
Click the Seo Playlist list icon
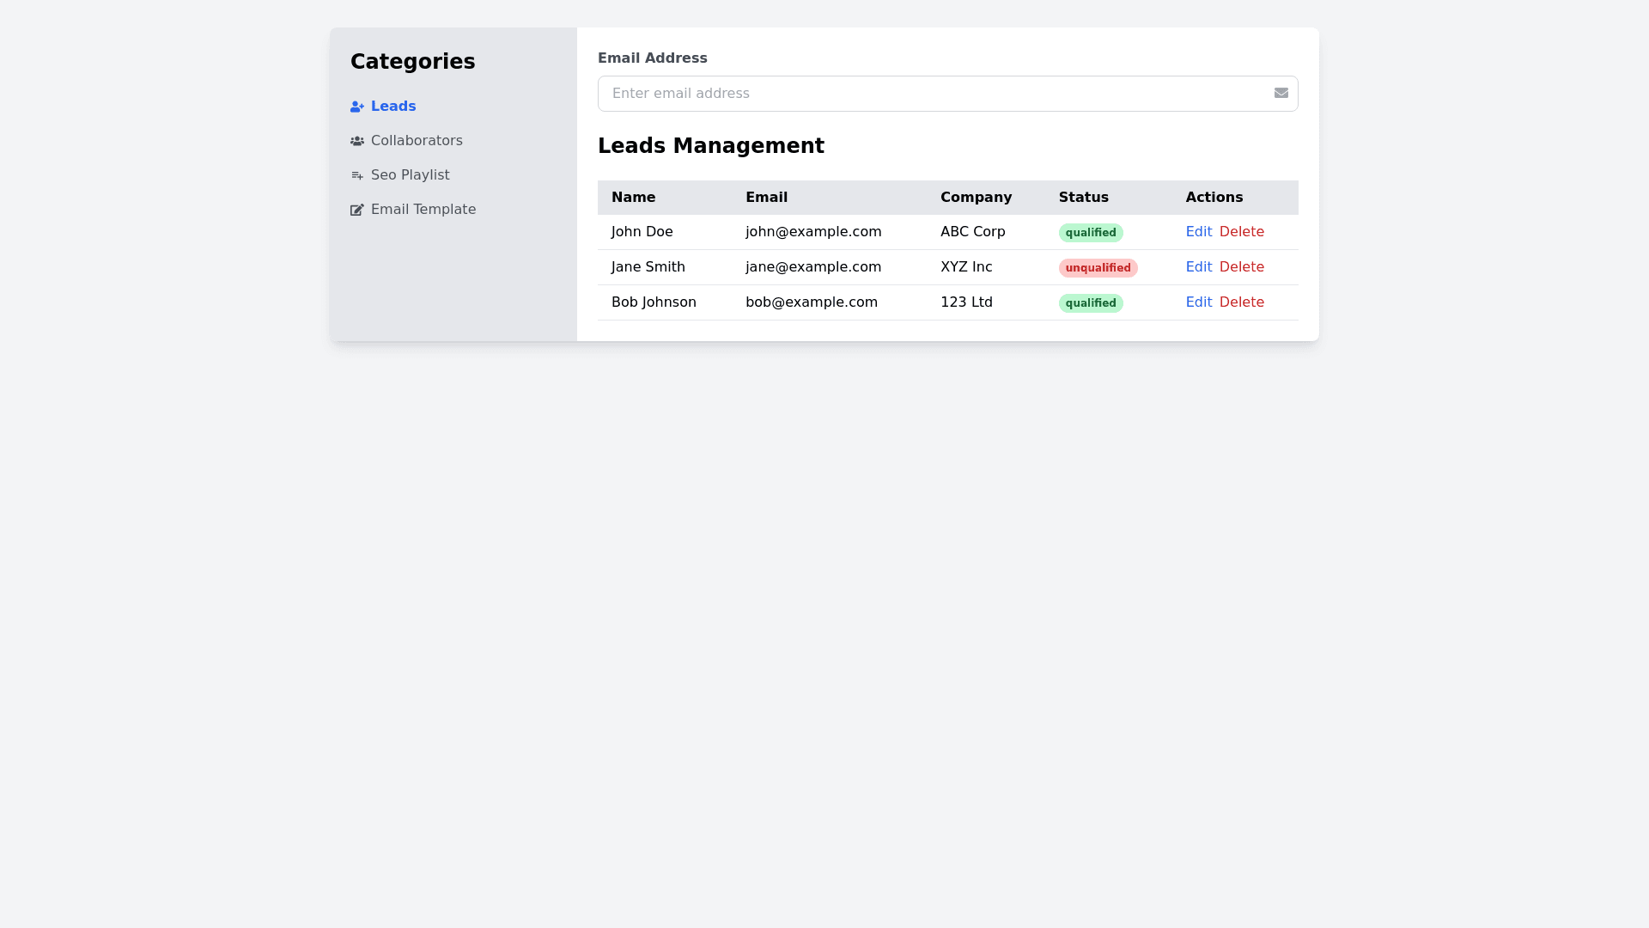pyautogui.click(x=357, y=176)
